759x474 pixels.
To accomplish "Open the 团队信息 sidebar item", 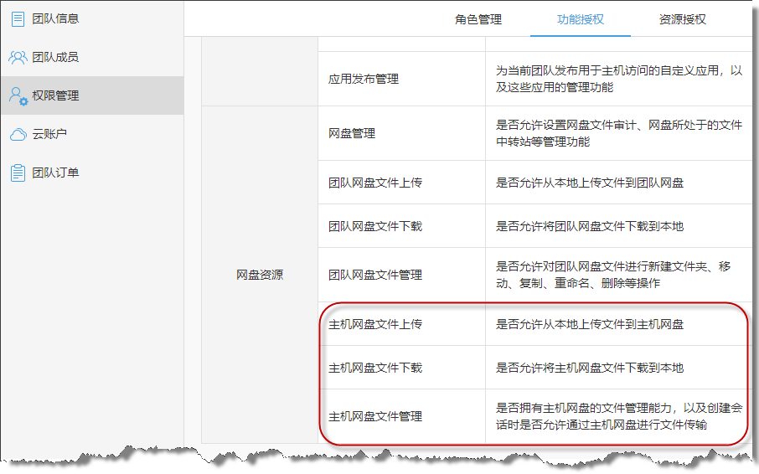I will click(x=55, y=18).
